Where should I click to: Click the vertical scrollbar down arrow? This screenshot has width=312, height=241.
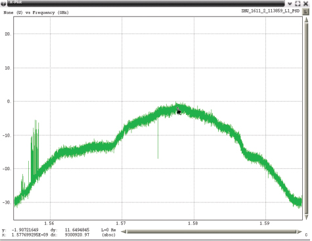[306, 217]
